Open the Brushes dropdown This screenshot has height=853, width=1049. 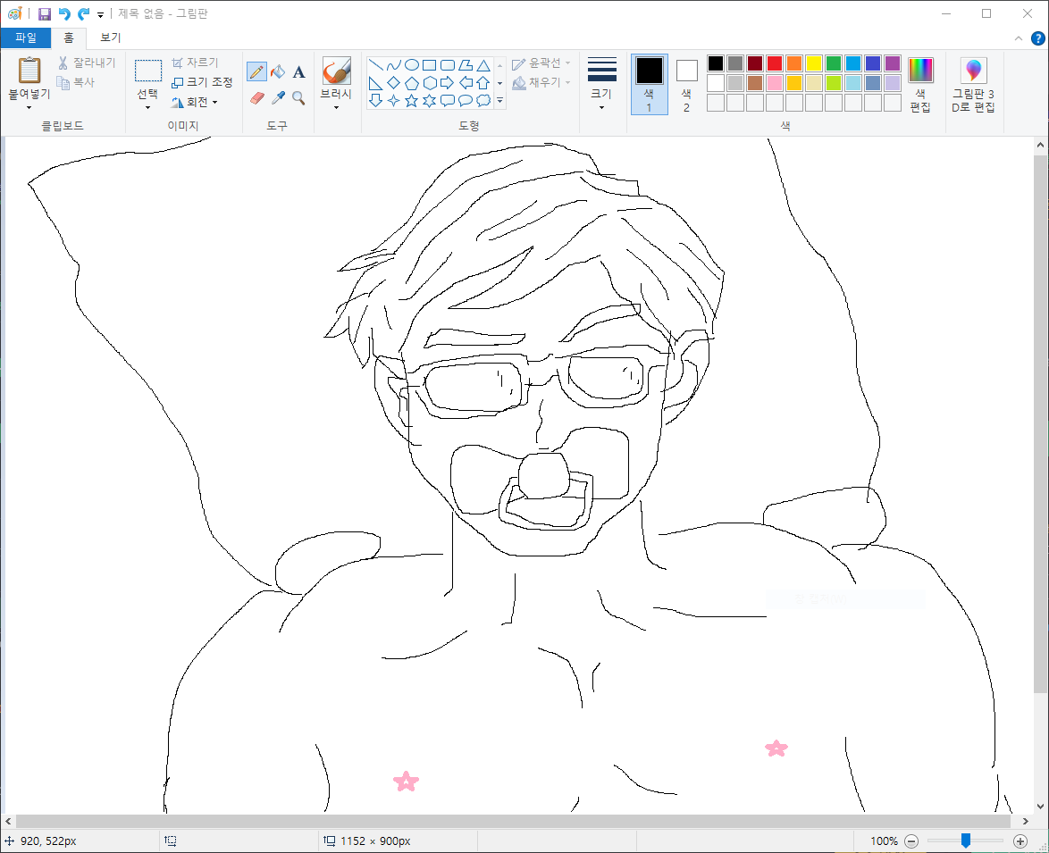click(336, 105)
